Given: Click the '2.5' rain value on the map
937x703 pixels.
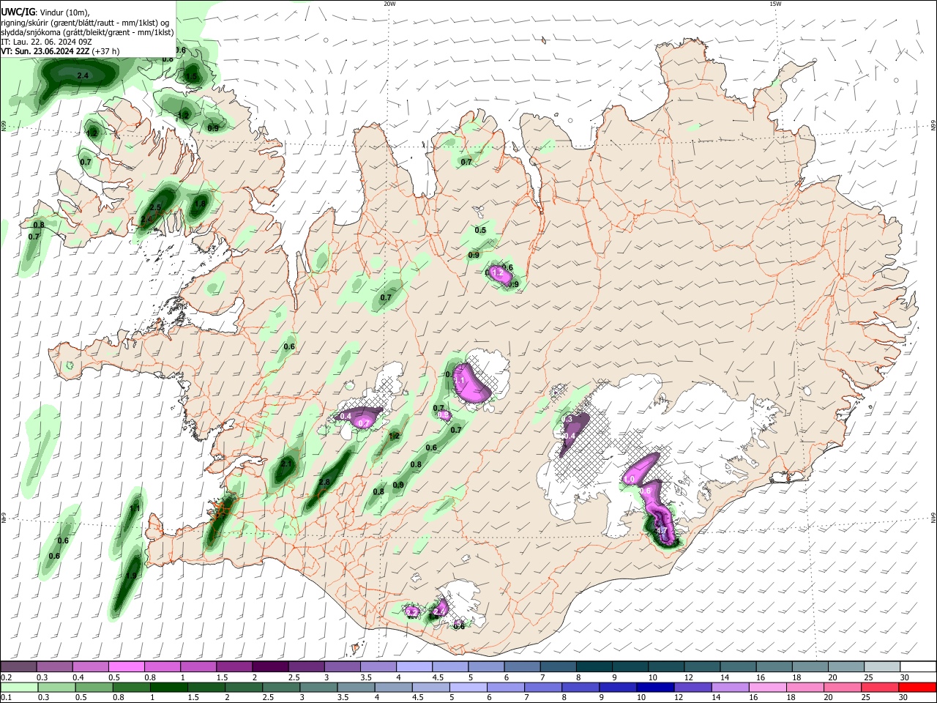Looking at the screenshot, I should click(155, 208).
